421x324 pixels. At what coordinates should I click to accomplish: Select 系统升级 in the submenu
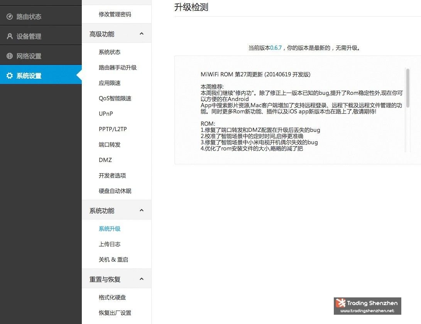pyautogui.click(x=110, y=229)
